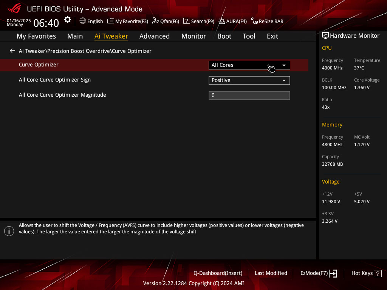Click the Hardware Monitor heading

(354, 36)
